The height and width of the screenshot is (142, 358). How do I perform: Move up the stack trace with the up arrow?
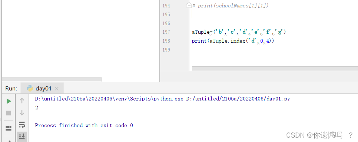pyautogui.click(x=22, y=100)
